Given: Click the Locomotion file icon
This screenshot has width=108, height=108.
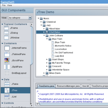Looking at the screenshot, I should tap(53, 49).
